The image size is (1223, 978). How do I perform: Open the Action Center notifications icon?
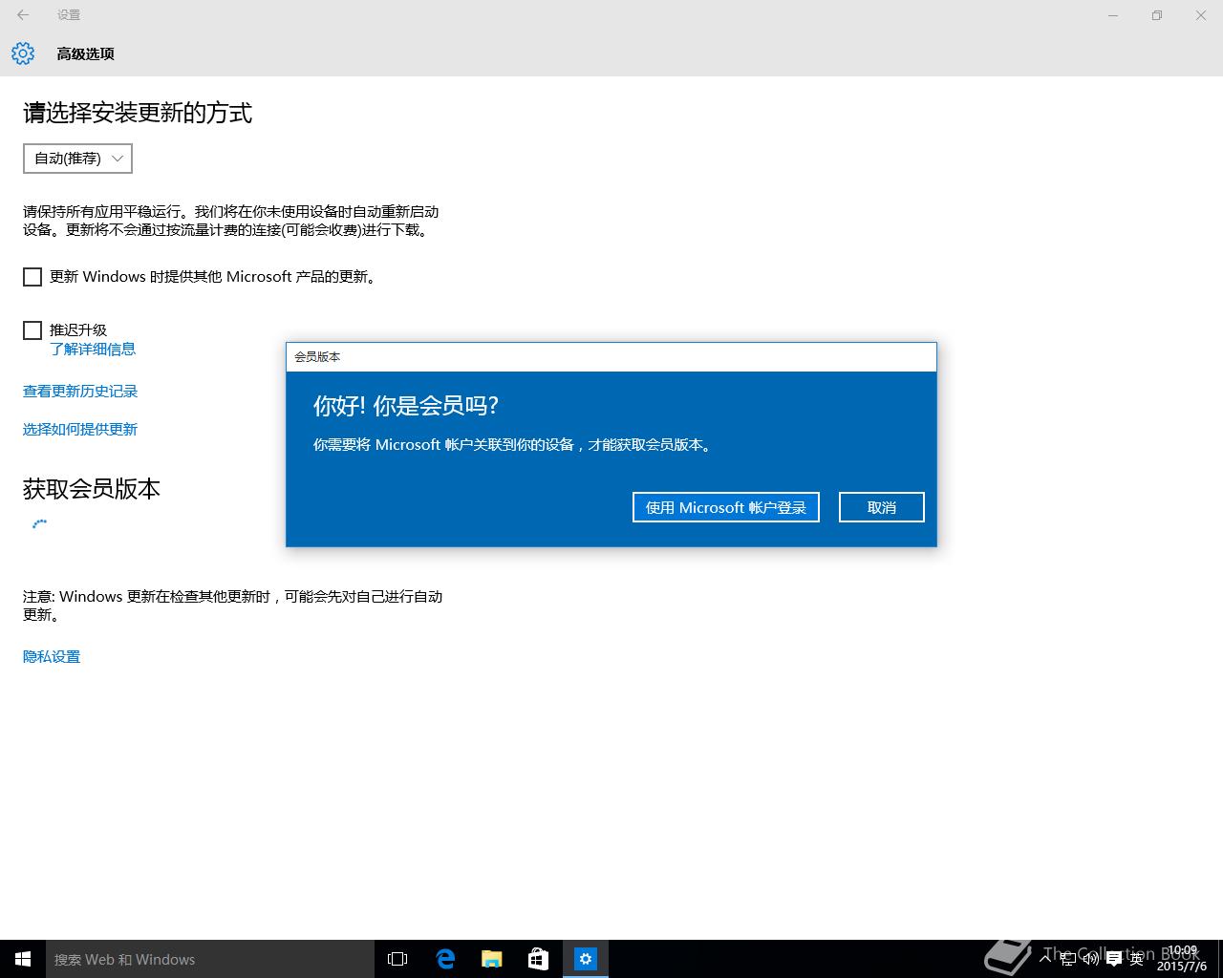tap(1113, 959)
